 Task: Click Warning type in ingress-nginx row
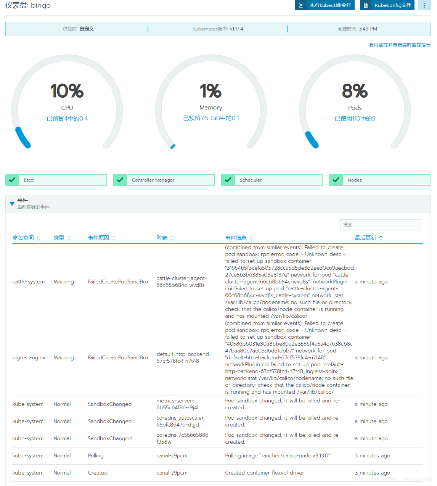[x=64, y=358]
